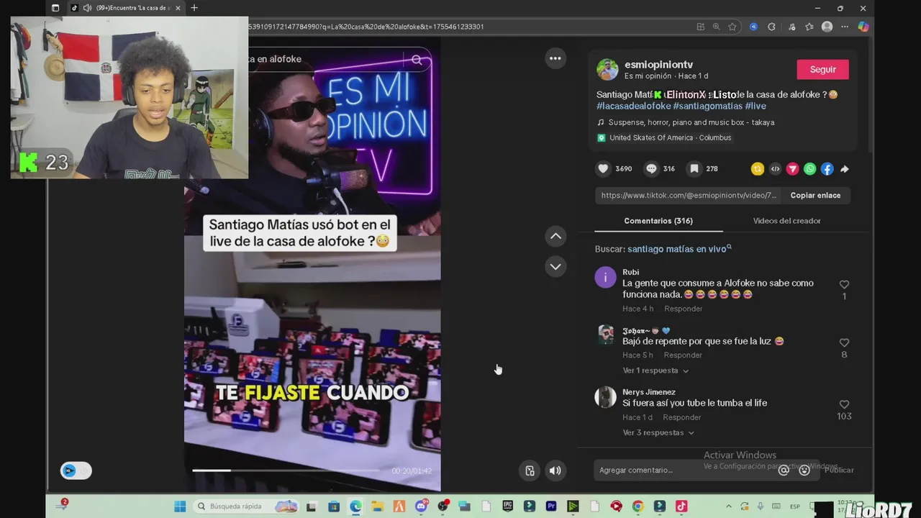The width and height of the screenshot is (921, 518).
Task: Reply to Rubi's comment
Action: pyautogui.click(x=683, y=309)
